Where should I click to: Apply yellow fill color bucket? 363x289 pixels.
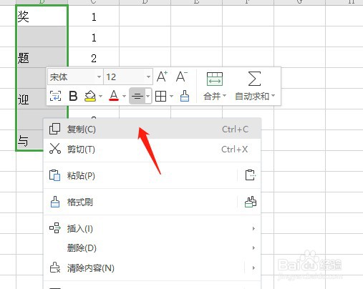pos(90,96)
